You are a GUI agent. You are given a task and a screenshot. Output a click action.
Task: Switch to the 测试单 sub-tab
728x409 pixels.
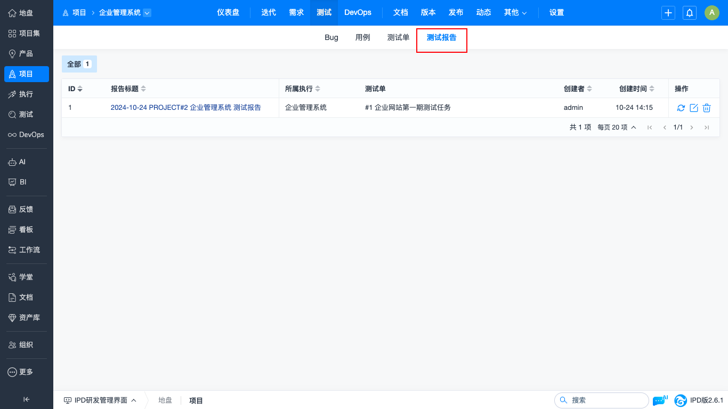[399, 38]
